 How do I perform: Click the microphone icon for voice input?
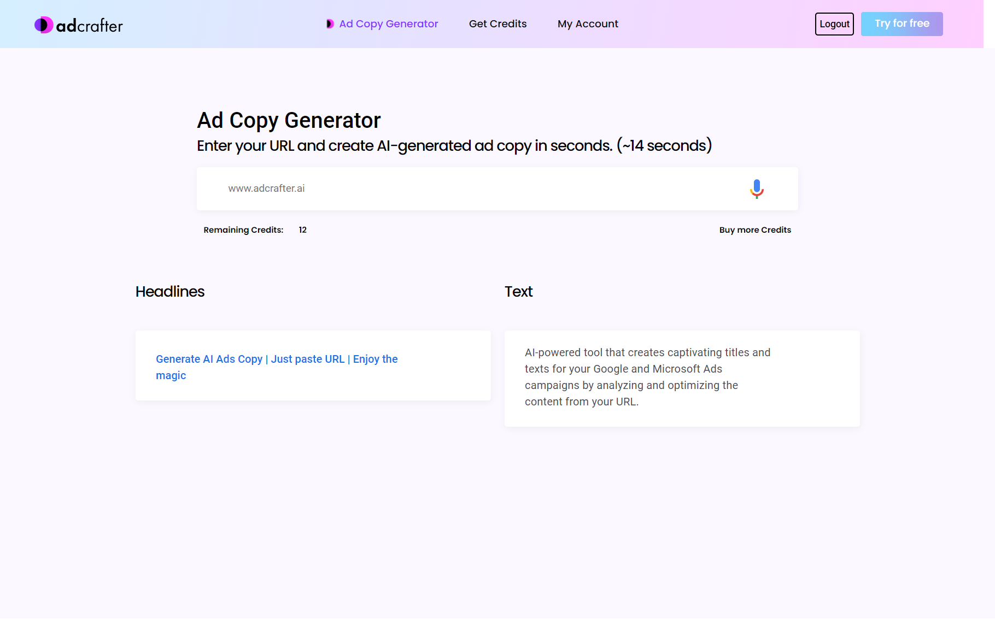click(x=757, y=188)
